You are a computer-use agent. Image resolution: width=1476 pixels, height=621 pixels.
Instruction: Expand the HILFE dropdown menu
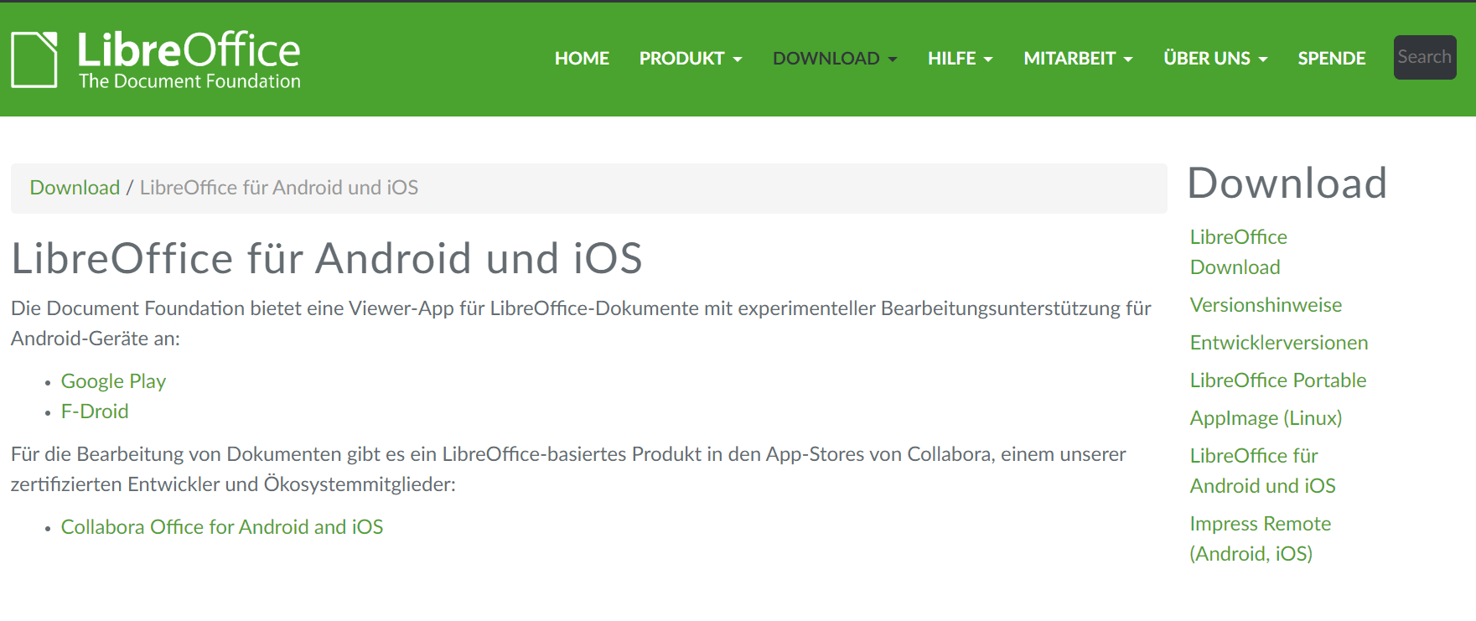pos(961,59)
